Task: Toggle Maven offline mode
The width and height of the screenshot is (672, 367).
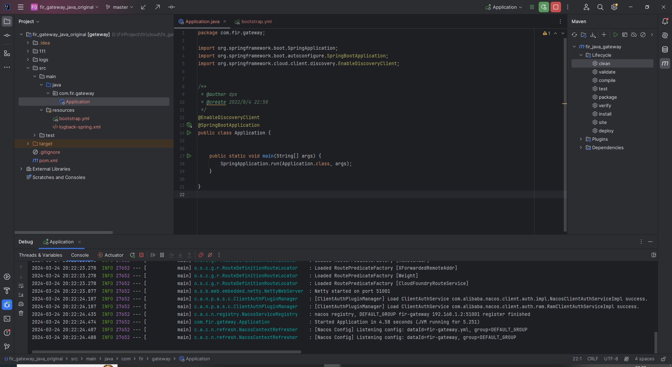Action: (634, 35)
